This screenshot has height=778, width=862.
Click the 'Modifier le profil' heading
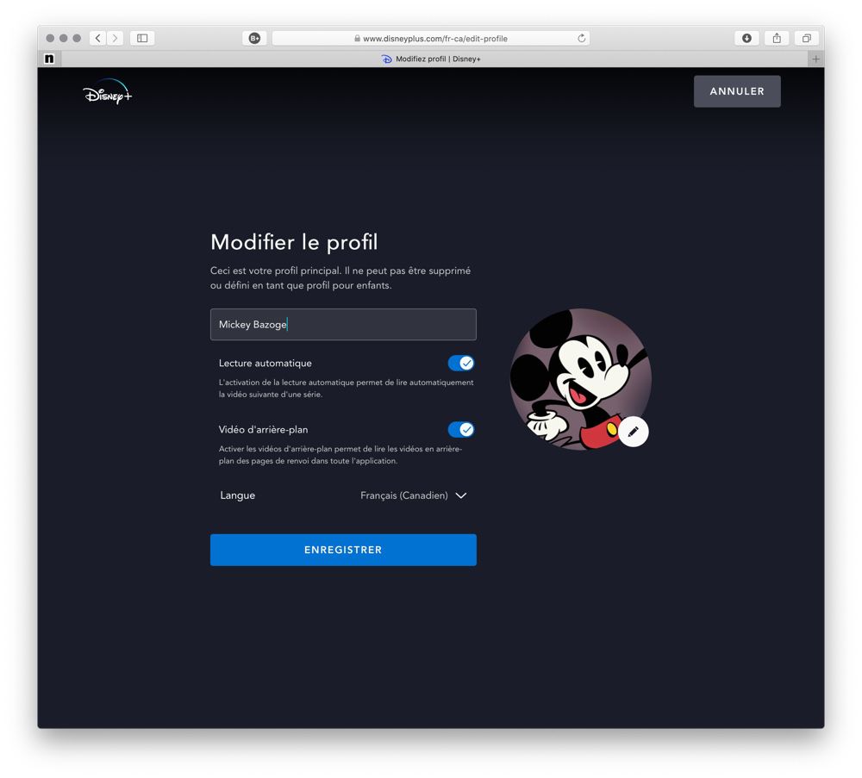click(x=294, y=242)
